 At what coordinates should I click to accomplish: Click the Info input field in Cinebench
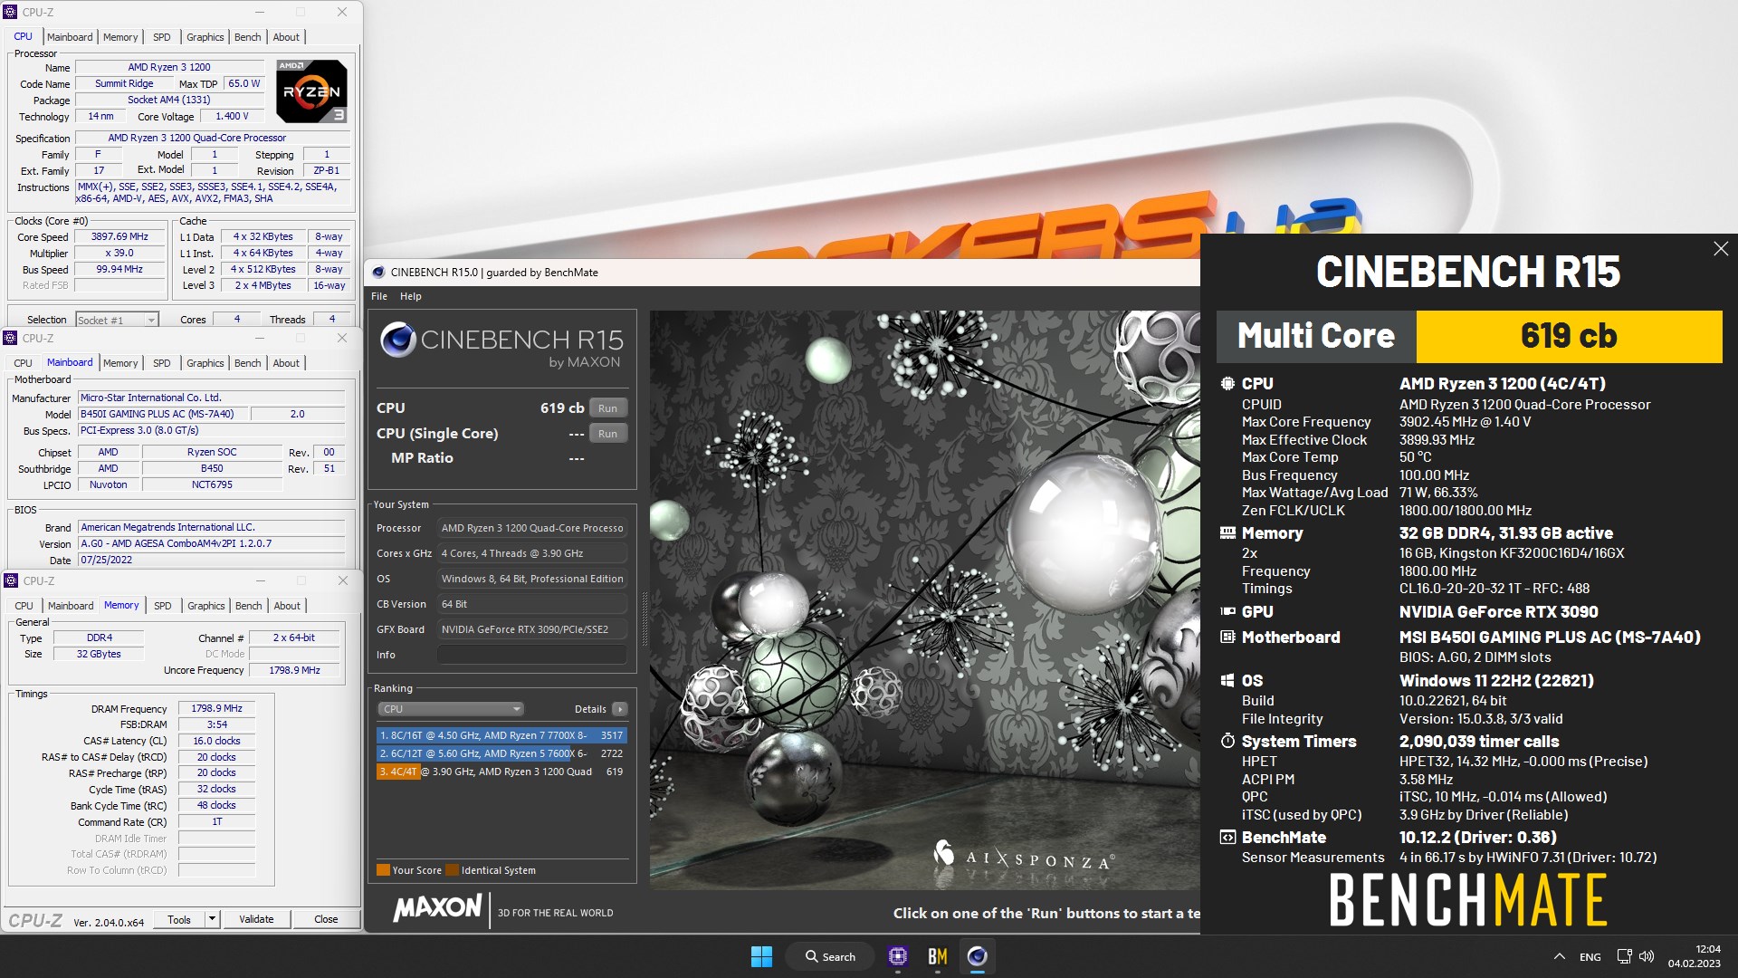coord(532,655)
